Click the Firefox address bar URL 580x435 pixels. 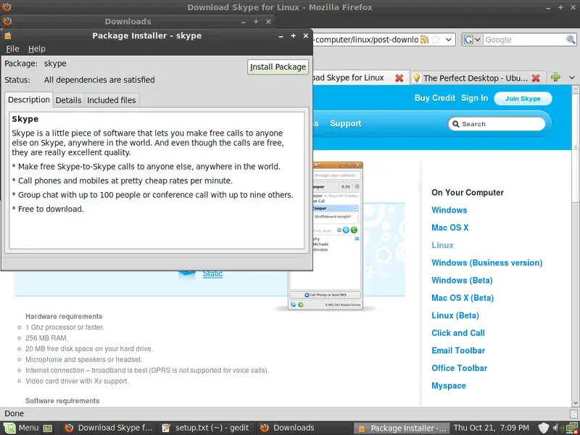pos(366,40)
